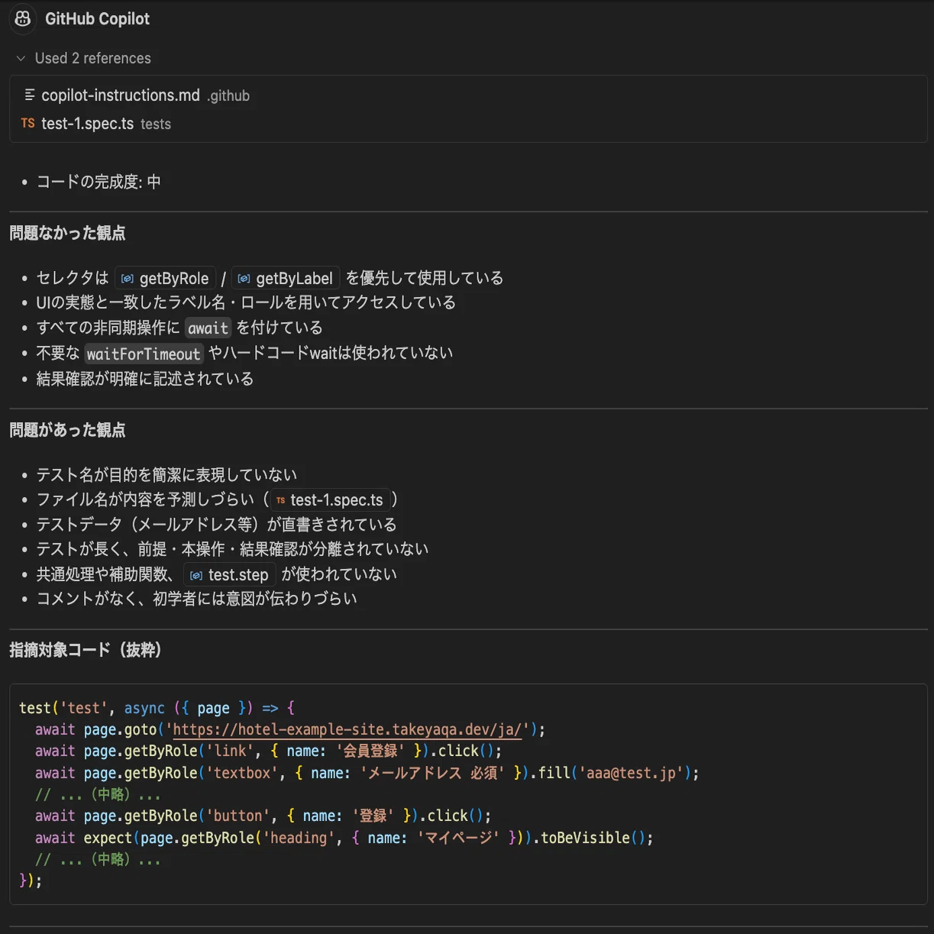
Task: Open test-1.spec.ts reference under tests
Action: 88,124
